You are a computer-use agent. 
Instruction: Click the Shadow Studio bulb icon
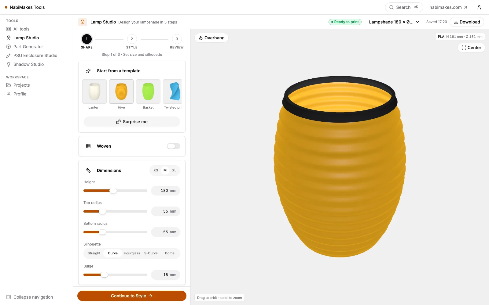(9, 64)
